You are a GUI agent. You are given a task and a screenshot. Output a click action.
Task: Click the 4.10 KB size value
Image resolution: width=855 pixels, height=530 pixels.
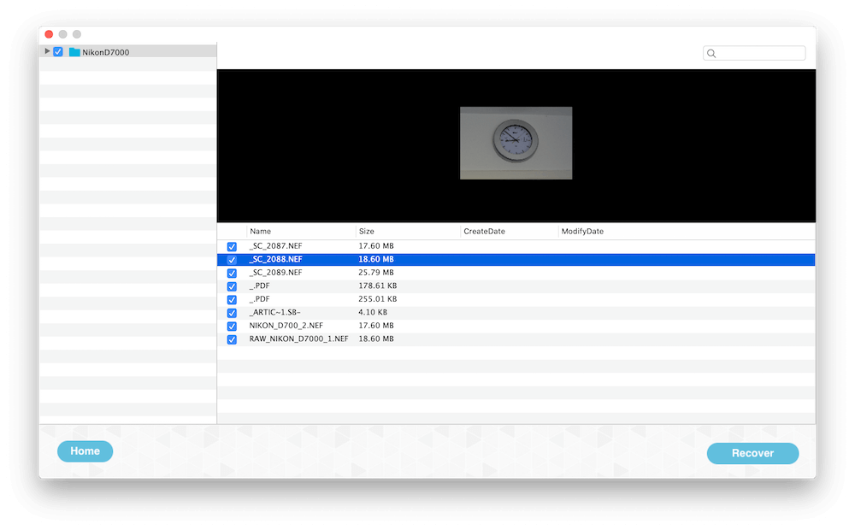(x=373, y=312)
